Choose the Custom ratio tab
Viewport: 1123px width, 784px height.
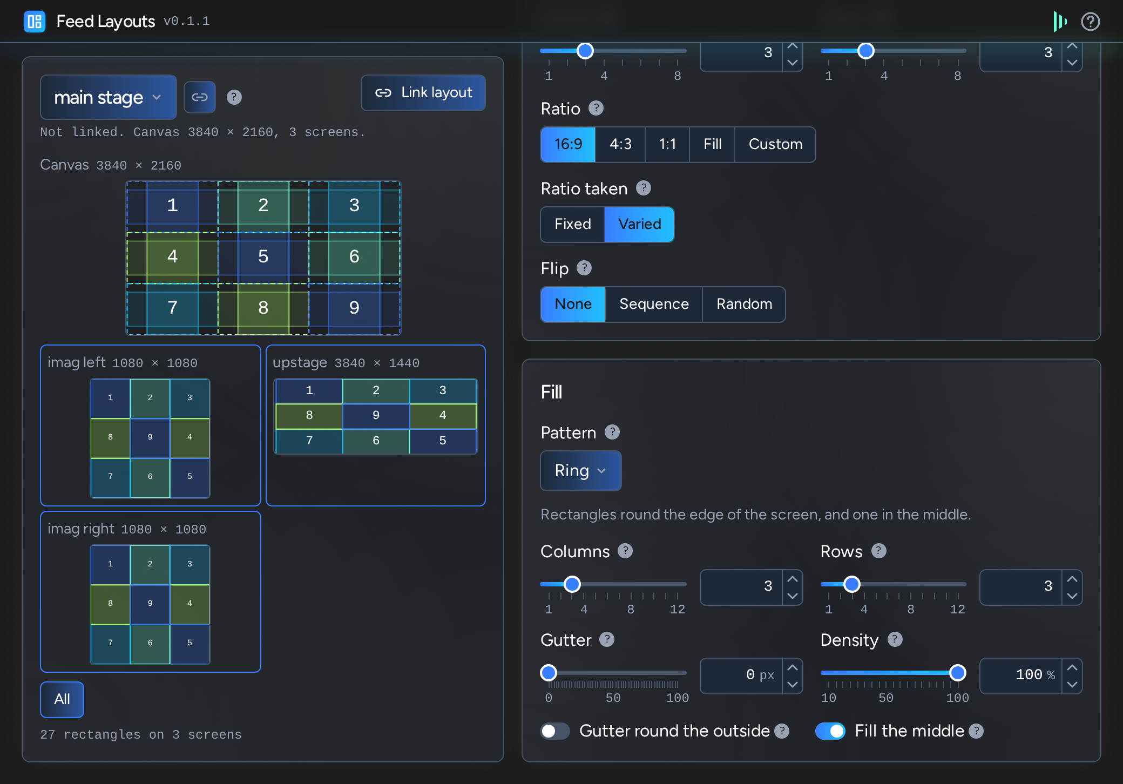coord(775,144)
